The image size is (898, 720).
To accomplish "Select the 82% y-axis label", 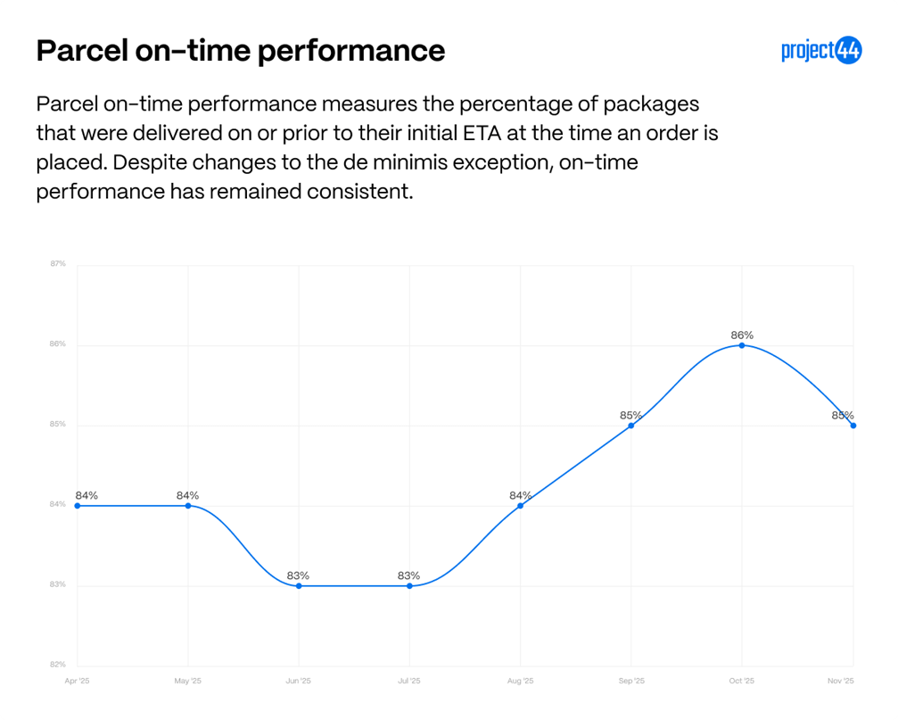I will [x=58, y=665].
